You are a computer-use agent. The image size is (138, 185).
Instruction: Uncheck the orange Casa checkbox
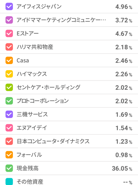point(9,60)
